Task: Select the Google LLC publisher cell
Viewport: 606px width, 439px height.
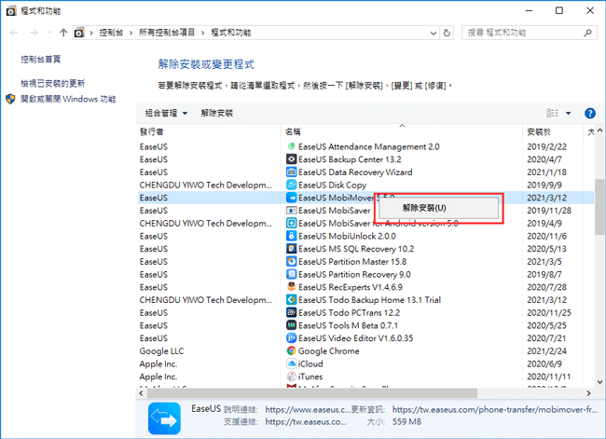Action: click(161, 350)
